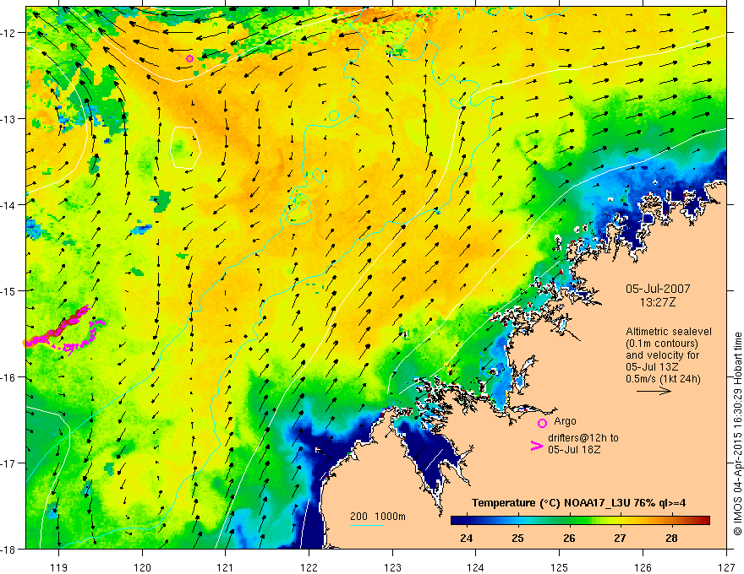Click the velocity scale reference arrow
This screenshot has height=574, width=744.
click(x=654, y=391)
